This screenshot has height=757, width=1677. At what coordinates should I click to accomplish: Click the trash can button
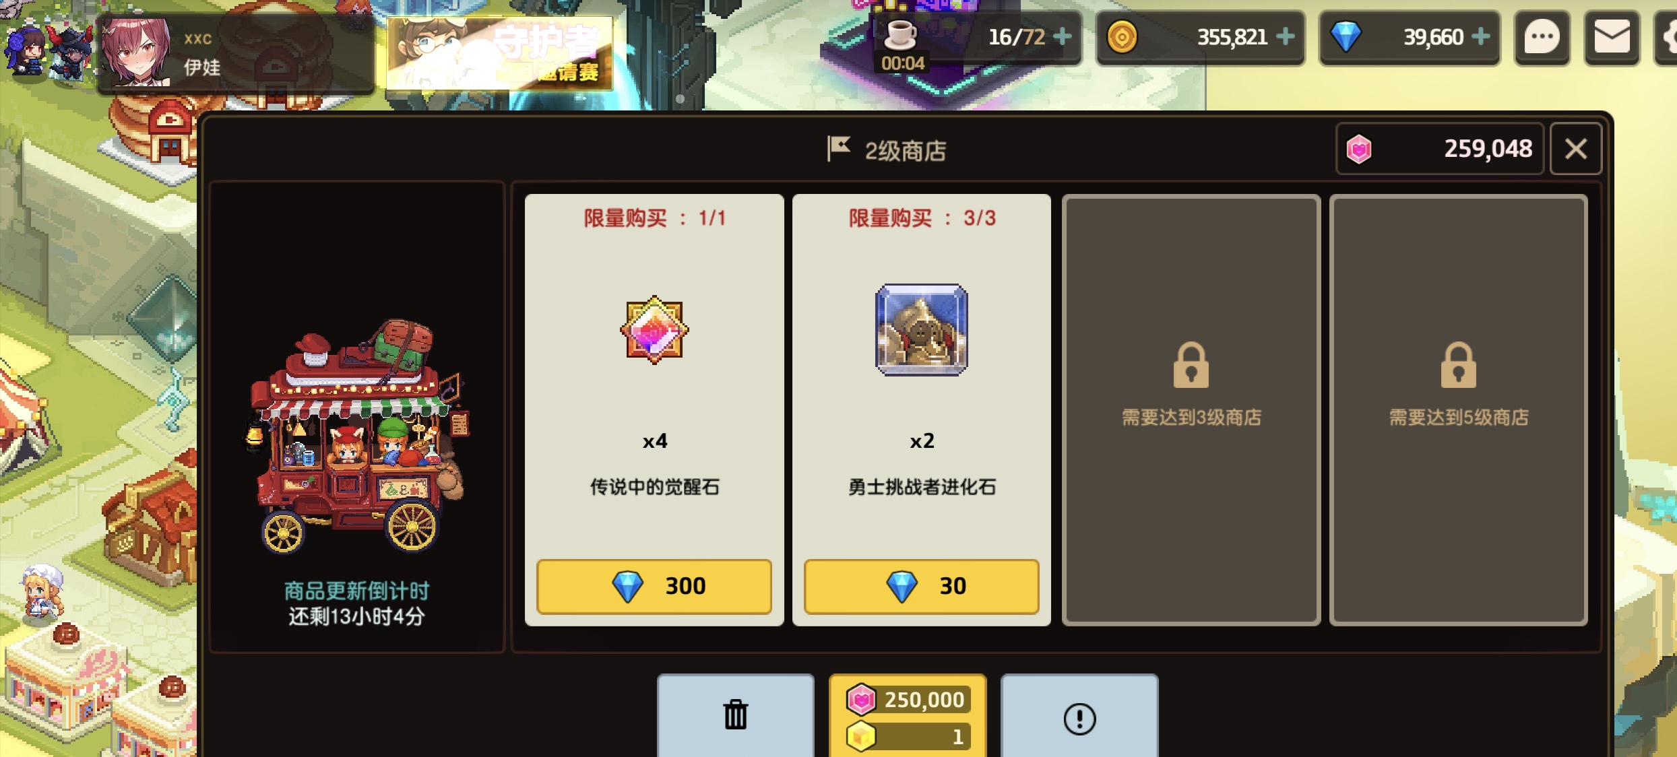(736, 715)
